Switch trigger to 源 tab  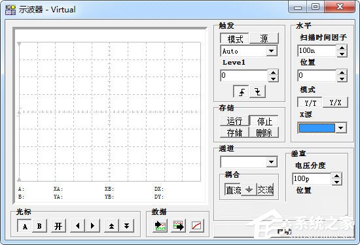[264, 39]
